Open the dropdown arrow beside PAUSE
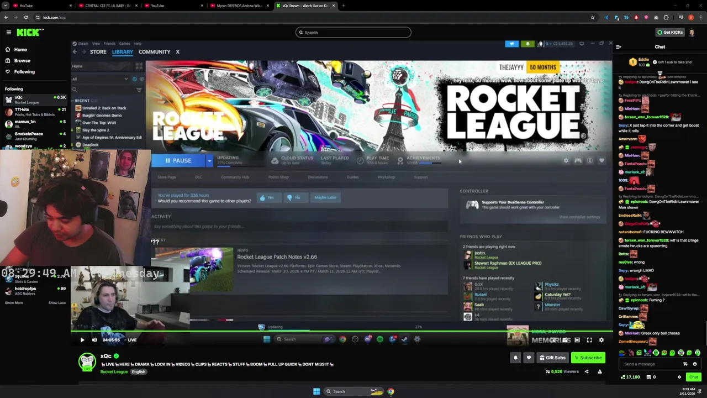 209,160
